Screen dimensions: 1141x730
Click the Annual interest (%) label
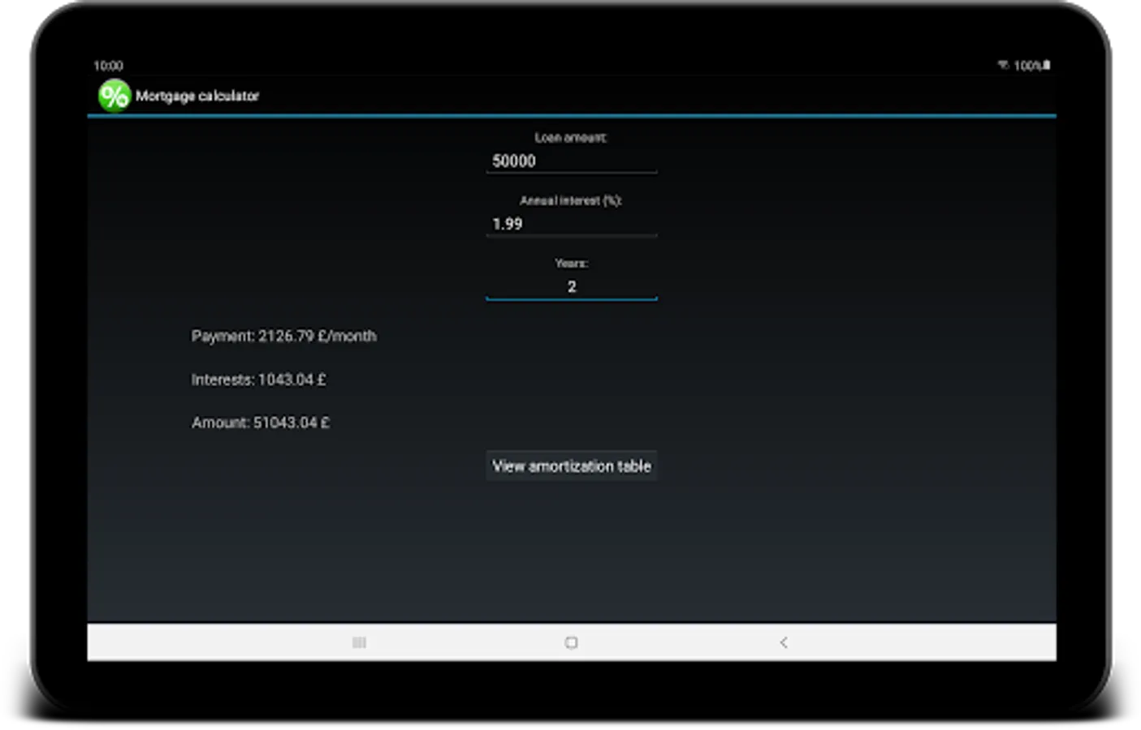click(x=571, y=200)
